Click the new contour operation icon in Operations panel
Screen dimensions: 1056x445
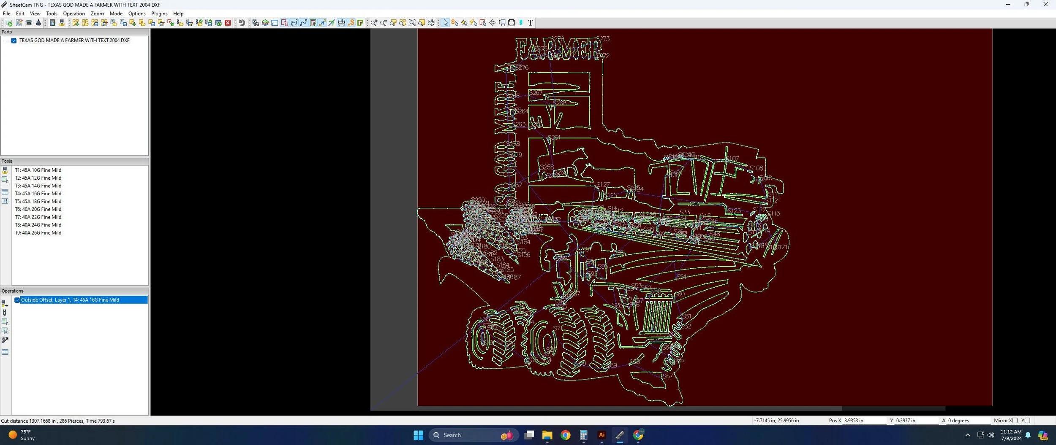pos(5,304)
